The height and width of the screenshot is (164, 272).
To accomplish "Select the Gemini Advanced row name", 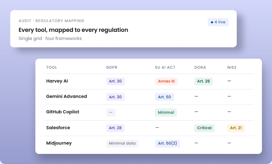I will tap(66, 97).
